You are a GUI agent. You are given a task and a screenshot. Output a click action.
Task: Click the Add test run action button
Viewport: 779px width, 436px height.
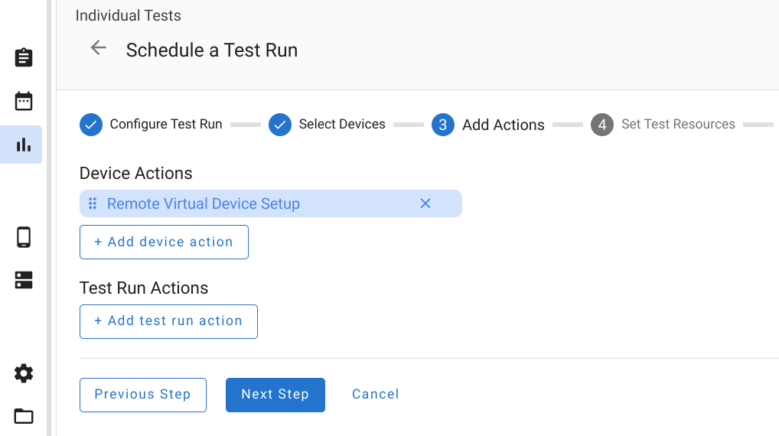point(168,321)
